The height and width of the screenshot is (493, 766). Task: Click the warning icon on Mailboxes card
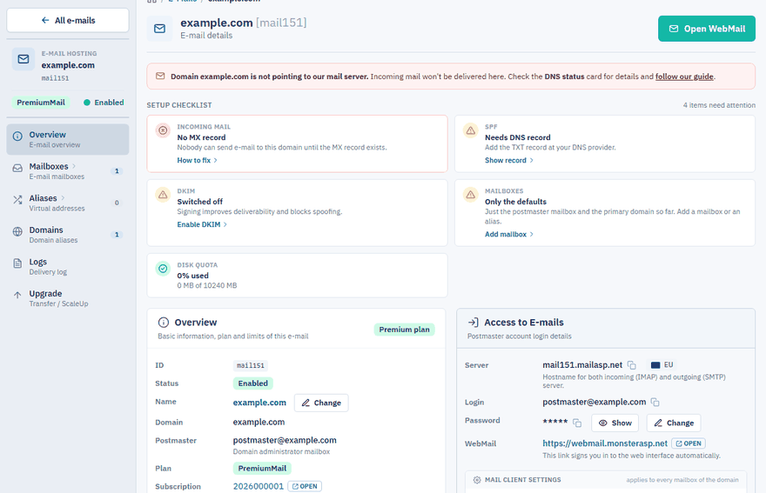pos(470,195)
